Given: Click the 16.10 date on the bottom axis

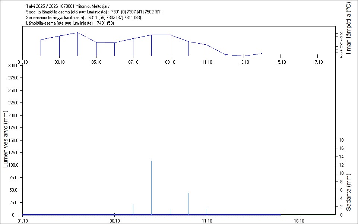Looking at the screenshot, I should 299,221.
